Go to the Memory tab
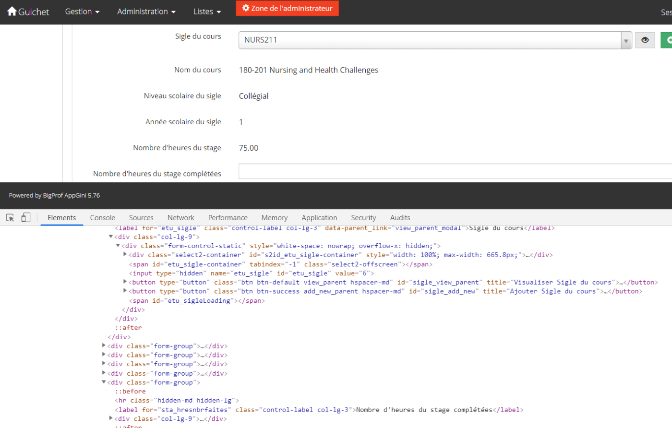Screen dimensions: 672x428 point(275,217)
